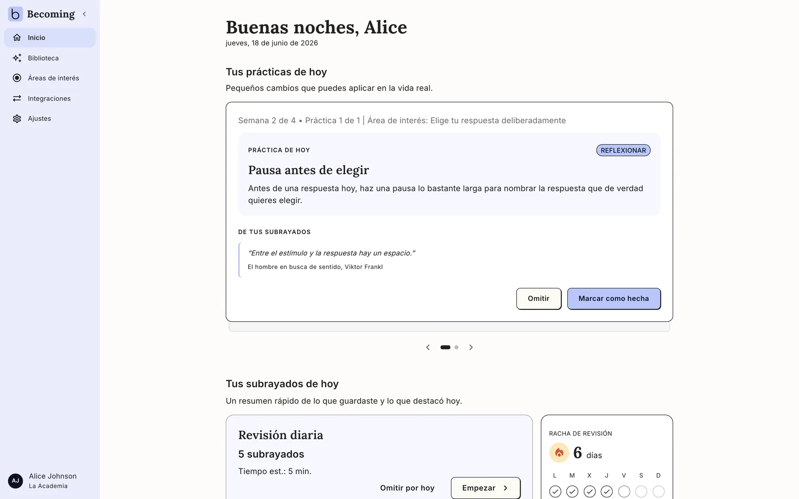Open Biblioteca sparkle icon
This screenshot has width=799, height=499.
[x=17, y=58]
